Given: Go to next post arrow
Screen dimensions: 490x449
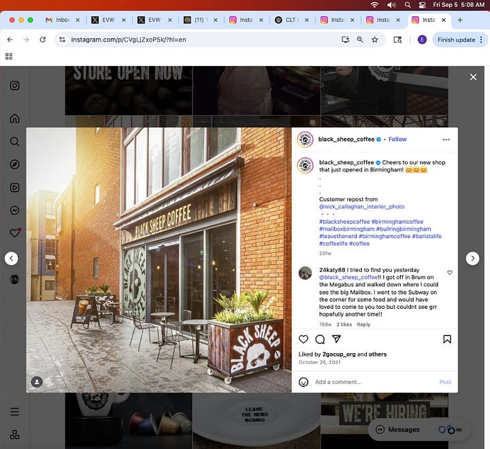Looking at the screenshot, I should tap(472, 259).
